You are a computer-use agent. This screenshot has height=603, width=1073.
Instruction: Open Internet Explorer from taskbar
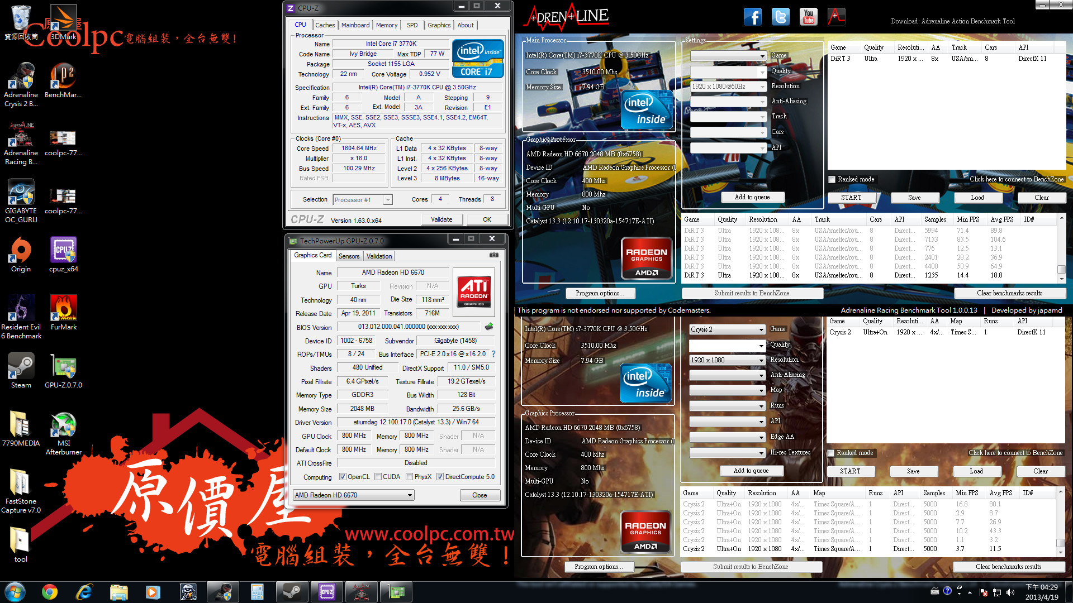[84, 592]
